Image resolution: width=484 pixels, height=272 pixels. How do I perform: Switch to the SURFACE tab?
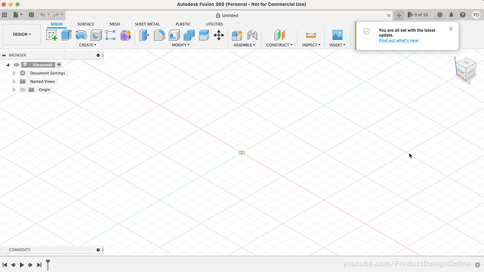pyautogui.click(x=86, y=24)
